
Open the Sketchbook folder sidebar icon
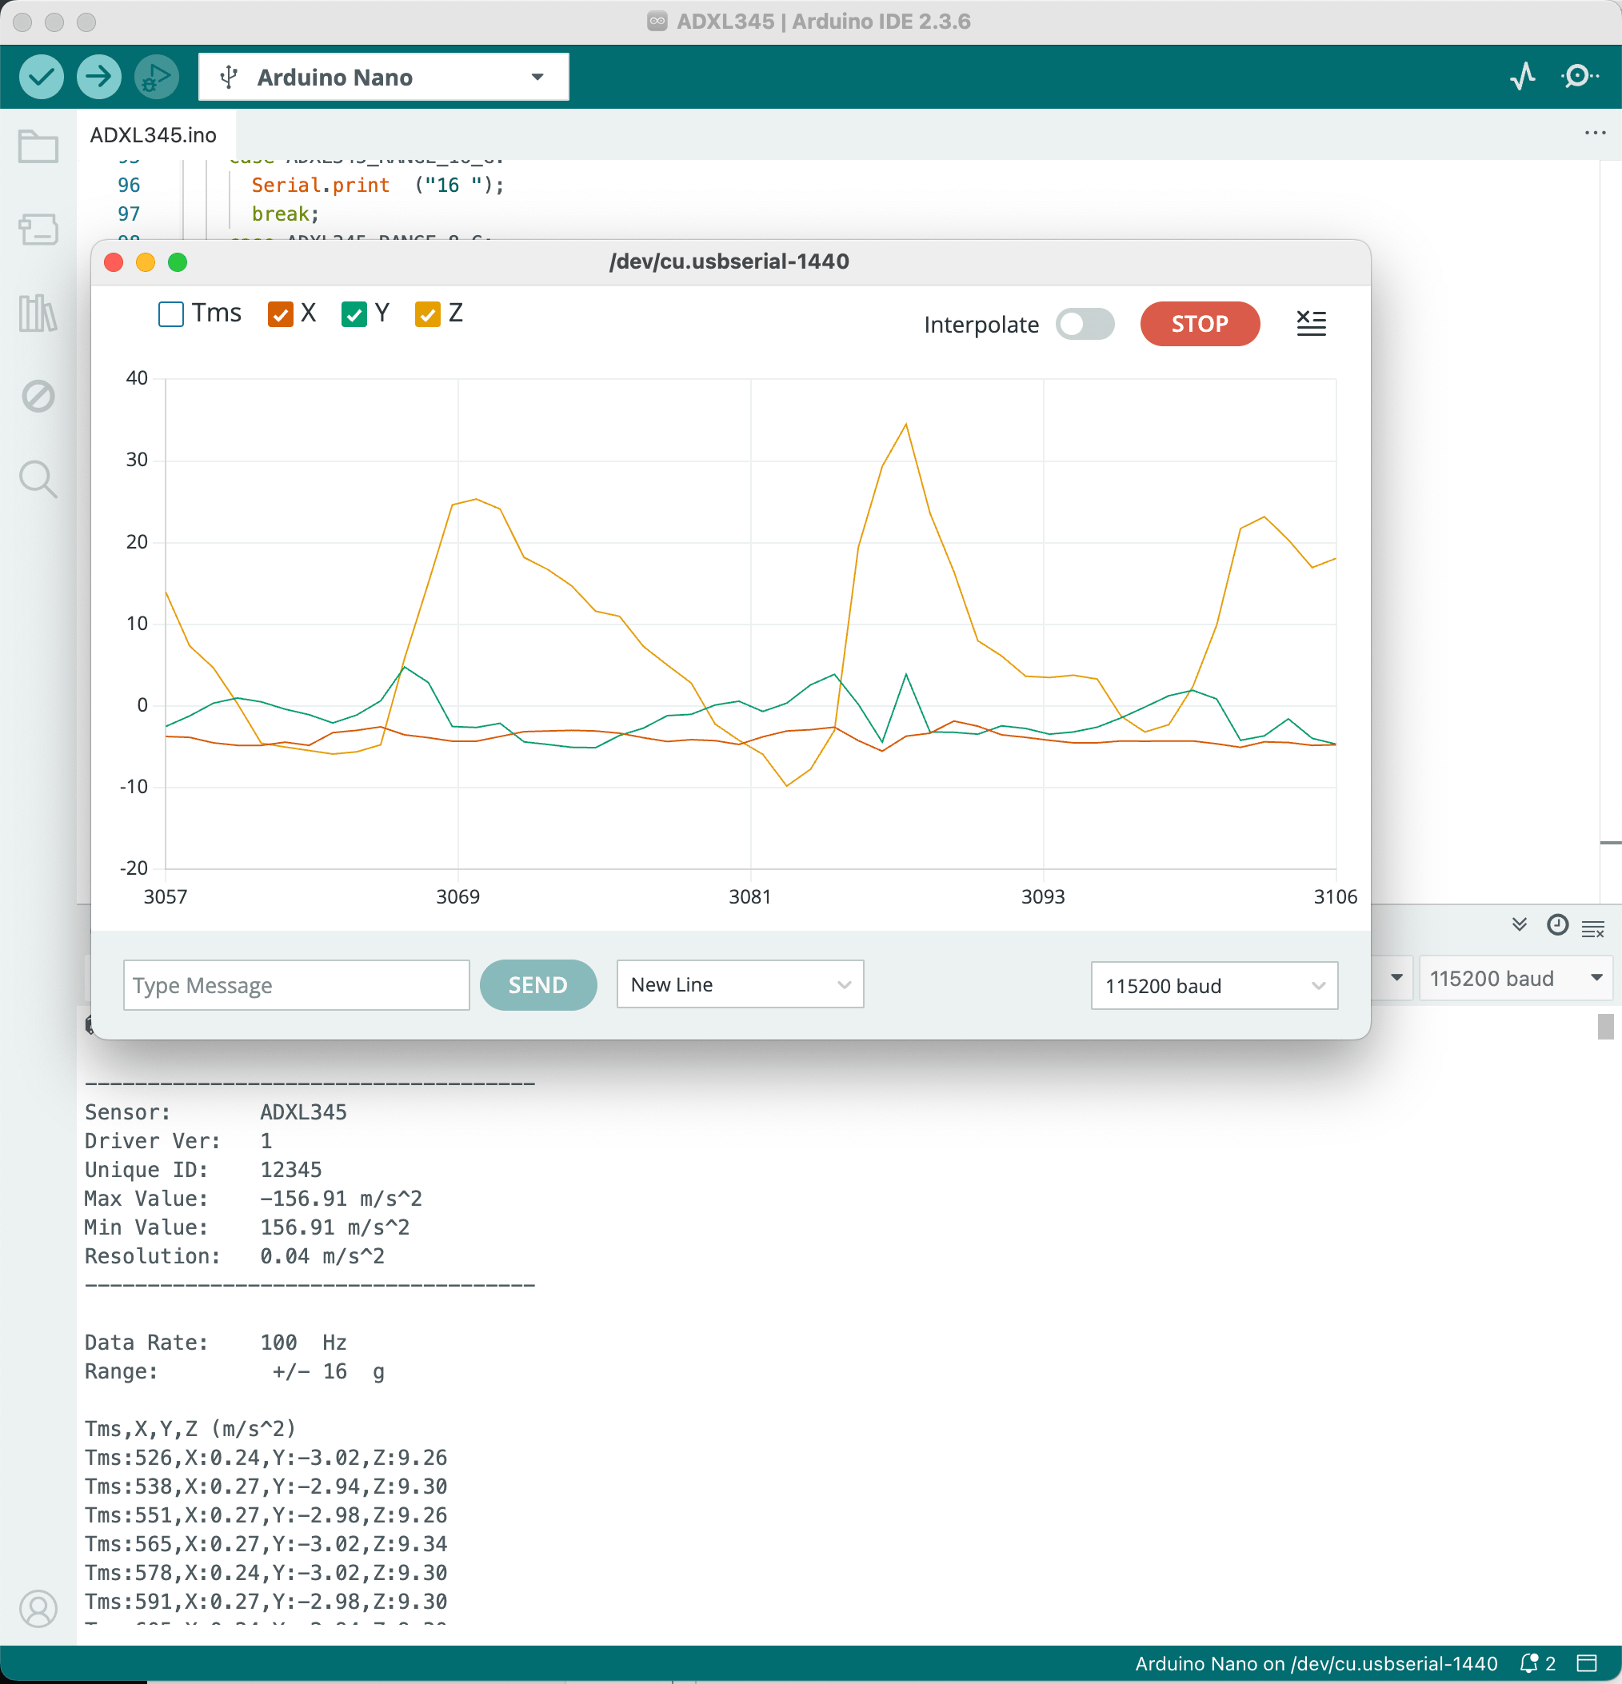(x=38, y=147)
